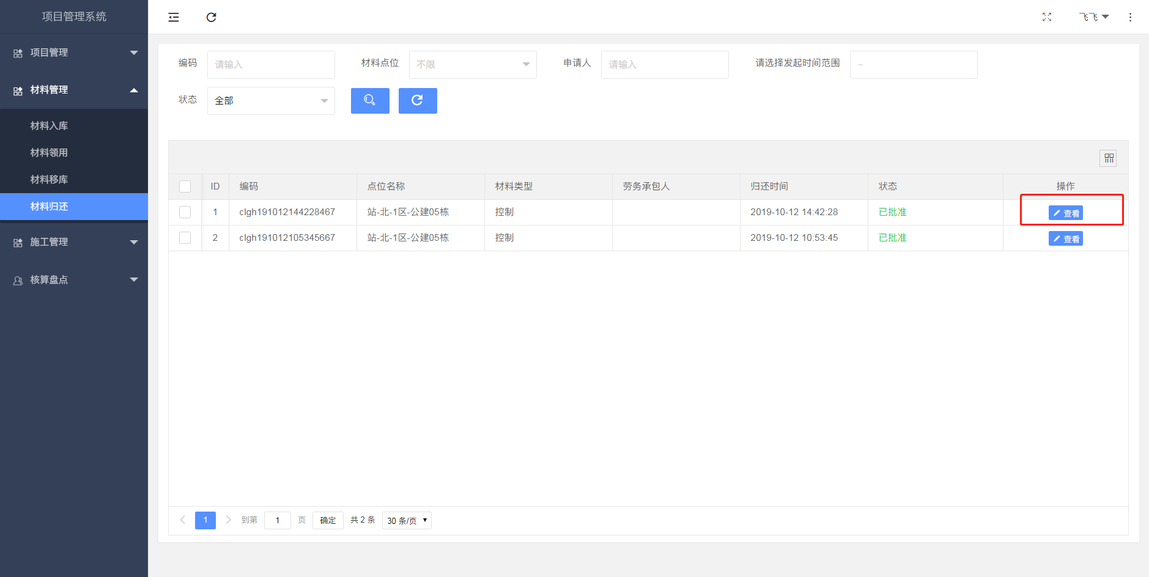The width and height of the screenshot is (1149, 577).
Task: Click 站-北-1区-公建05栋 in row 1
Action: coord(408,212)
